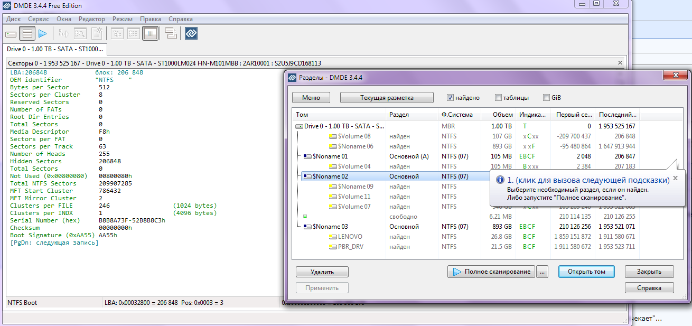Close the tooltip hint balloon
692x326 pixels.
click(x=675, y=178)
